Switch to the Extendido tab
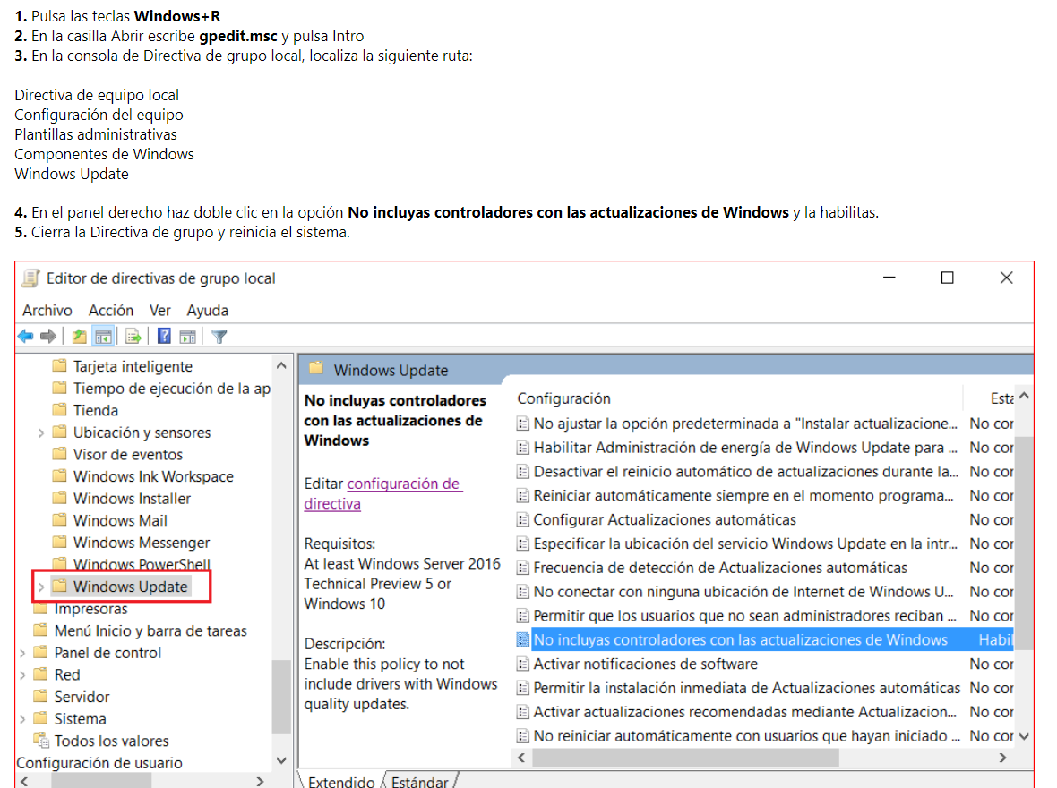Viewport: 1057px width, 788px height. pyautogui.click(x=341, y=781)
